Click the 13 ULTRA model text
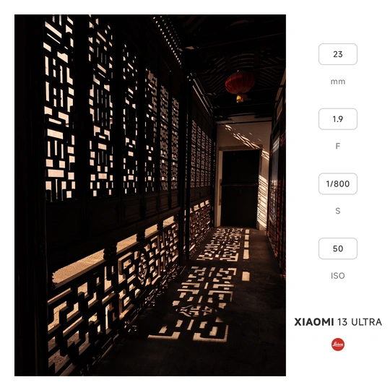390x390 pixels. [360, 322]
